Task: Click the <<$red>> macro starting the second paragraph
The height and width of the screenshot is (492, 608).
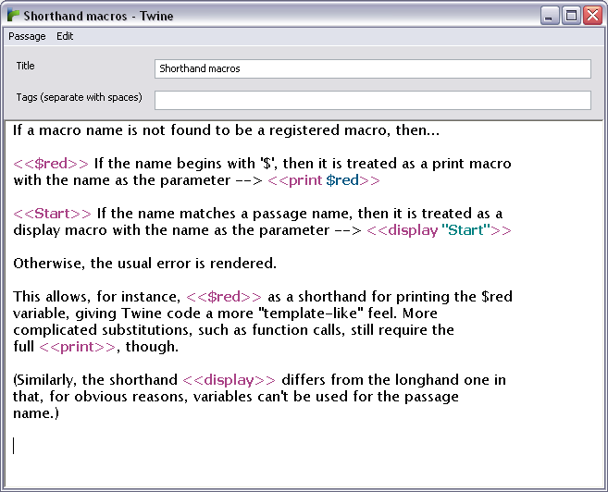Action: [x=51, y=164]
